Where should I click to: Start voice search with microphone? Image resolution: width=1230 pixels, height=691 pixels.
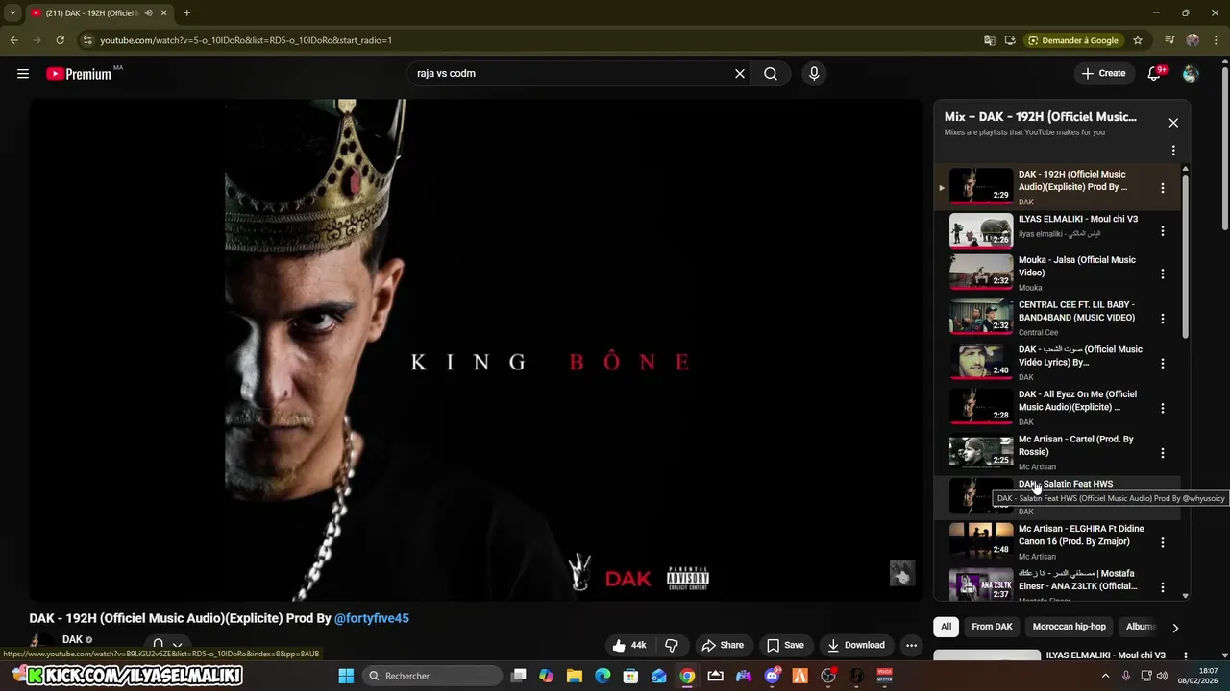tap(814, 73)
